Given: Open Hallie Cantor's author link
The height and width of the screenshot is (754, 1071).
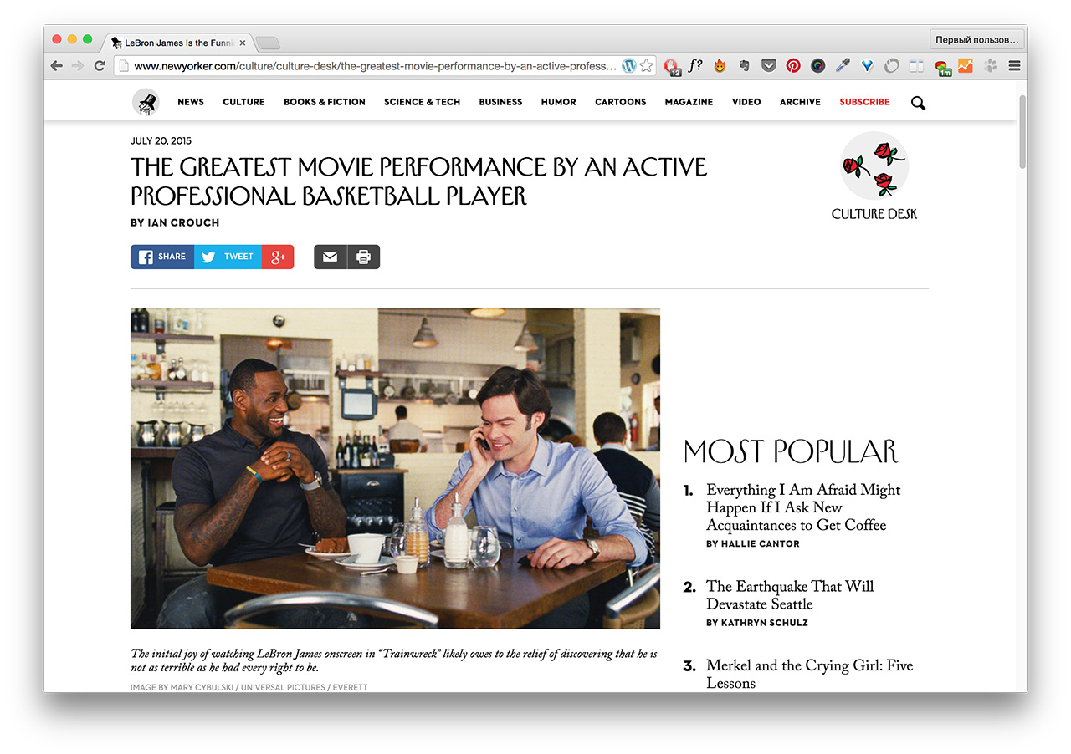Looking at the screenshot, I should click(x=761, y=544).
